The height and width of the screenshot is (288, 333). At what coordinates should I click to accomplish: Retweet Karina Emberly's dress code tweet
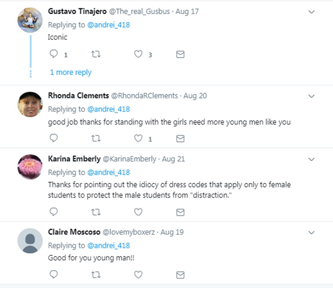(96, 212)
